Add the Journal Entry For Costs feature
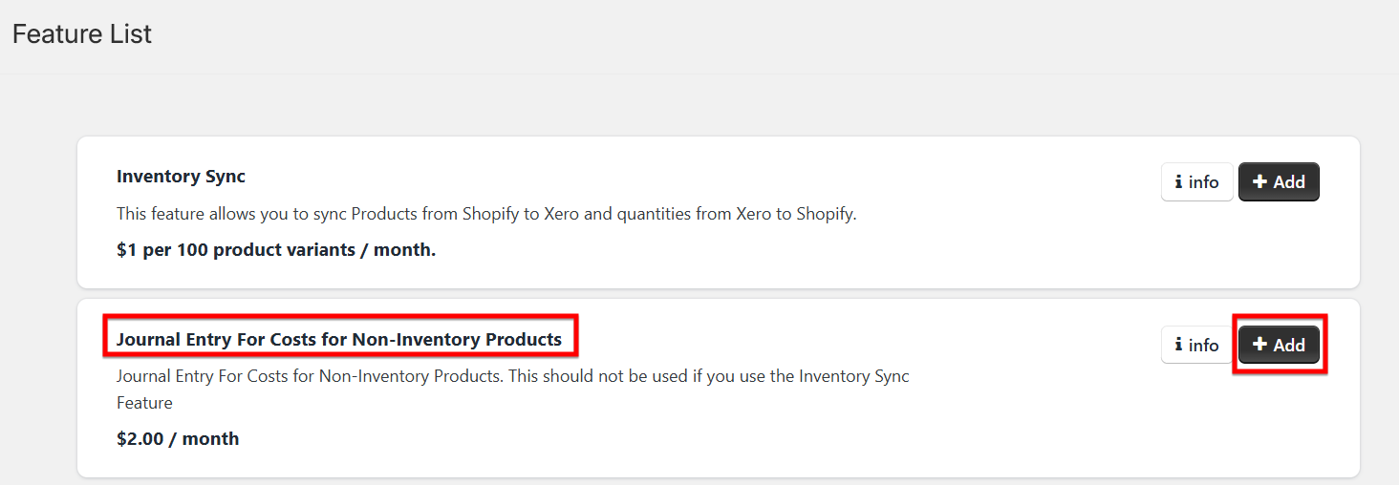 [1279, 345]
